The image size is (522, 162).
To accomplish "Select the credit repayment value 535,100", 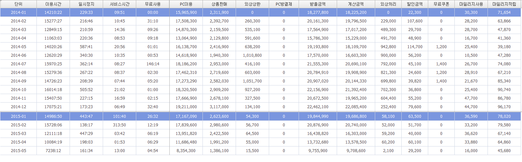I will tap(253, 30).
